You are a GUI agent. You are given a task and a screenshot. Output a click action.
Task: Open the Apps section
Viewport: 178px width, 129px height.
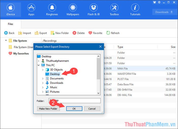click(31, 10)
